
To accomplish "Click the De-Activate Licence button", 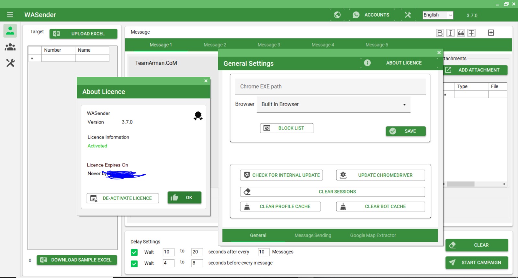I will point(123,198).
